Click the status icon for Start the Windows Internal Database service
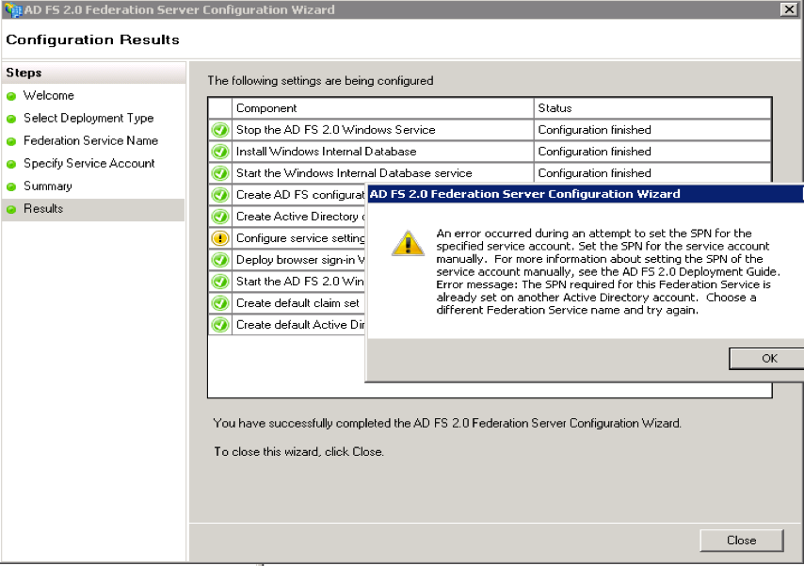804x566 pixels. 220,173
